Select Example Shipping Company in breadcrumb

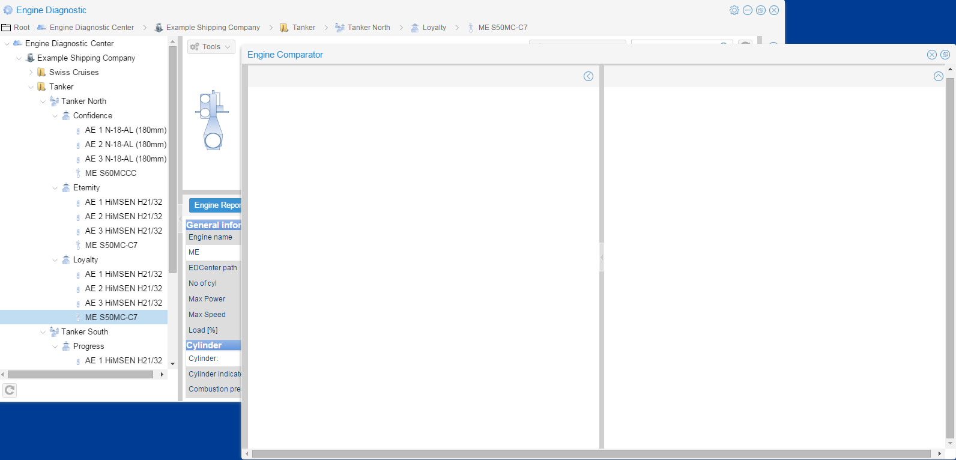click(x=213, y=28)
